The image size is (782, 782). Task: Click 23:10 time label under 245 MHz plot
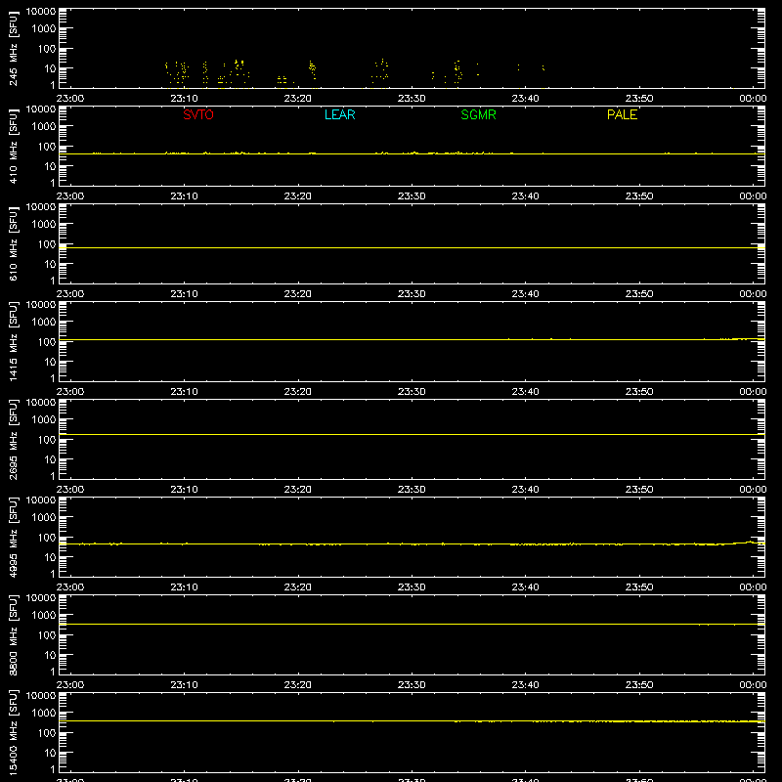(184, 99)
